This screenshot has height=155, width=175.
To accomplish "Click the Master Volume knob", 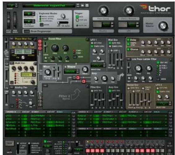I will tap(163, 26).
